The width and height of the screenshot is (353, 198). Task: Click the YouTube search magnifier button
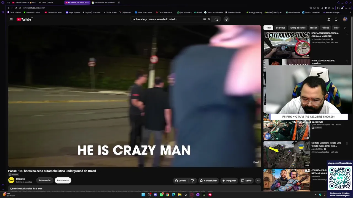coord(216,19)
